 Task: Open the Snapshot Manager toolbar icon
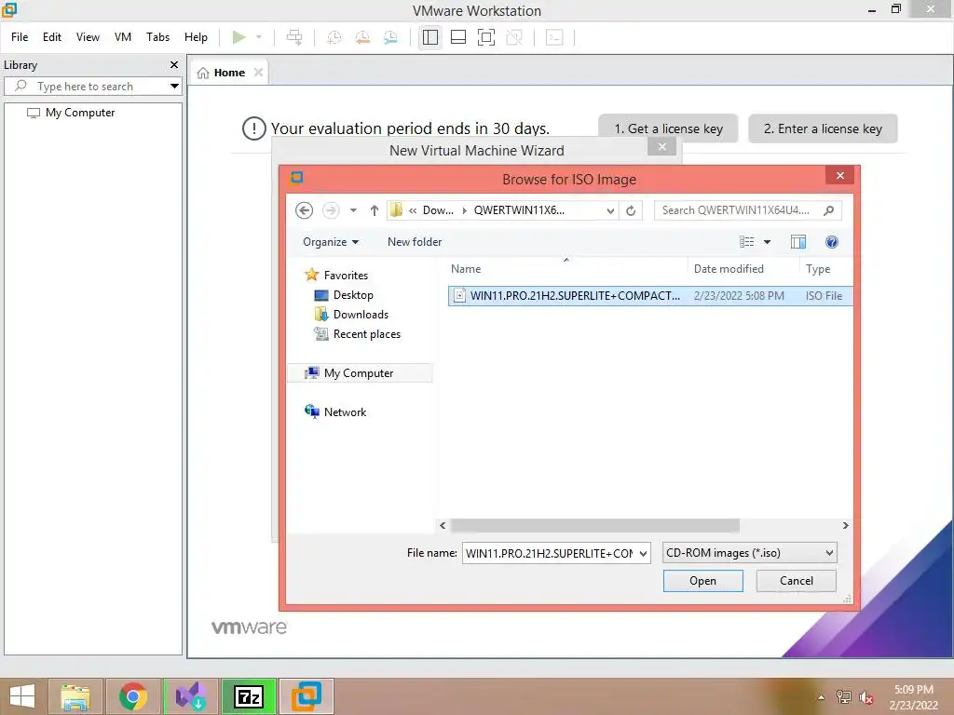click(390, 37)
